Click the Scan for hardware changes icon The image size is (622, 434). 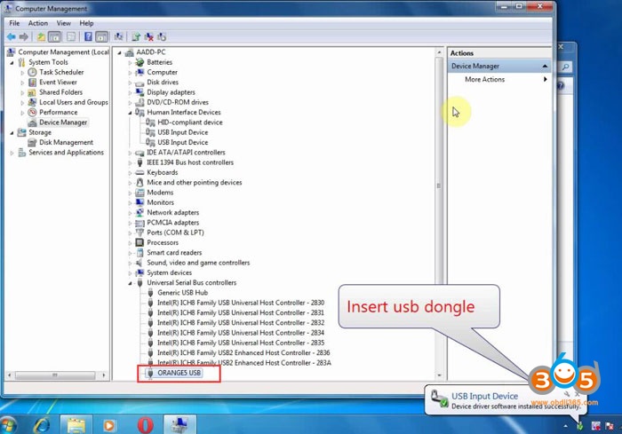(118, 37)
